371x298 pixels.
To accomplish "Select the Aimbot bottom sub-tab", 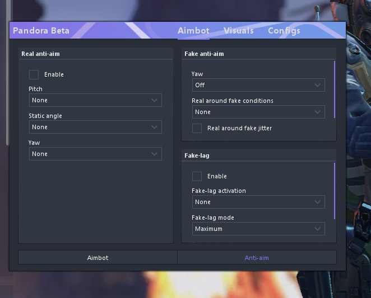I will click(x=98, y=257).
